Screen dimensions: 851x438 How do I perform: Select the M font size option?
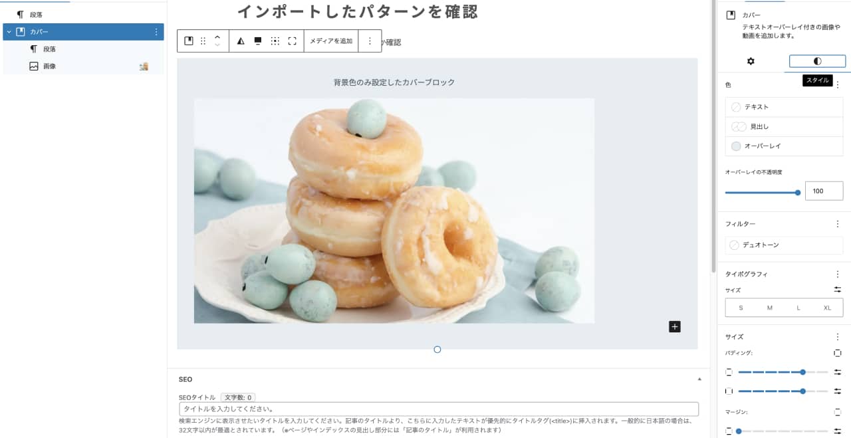tap(770, 308)
